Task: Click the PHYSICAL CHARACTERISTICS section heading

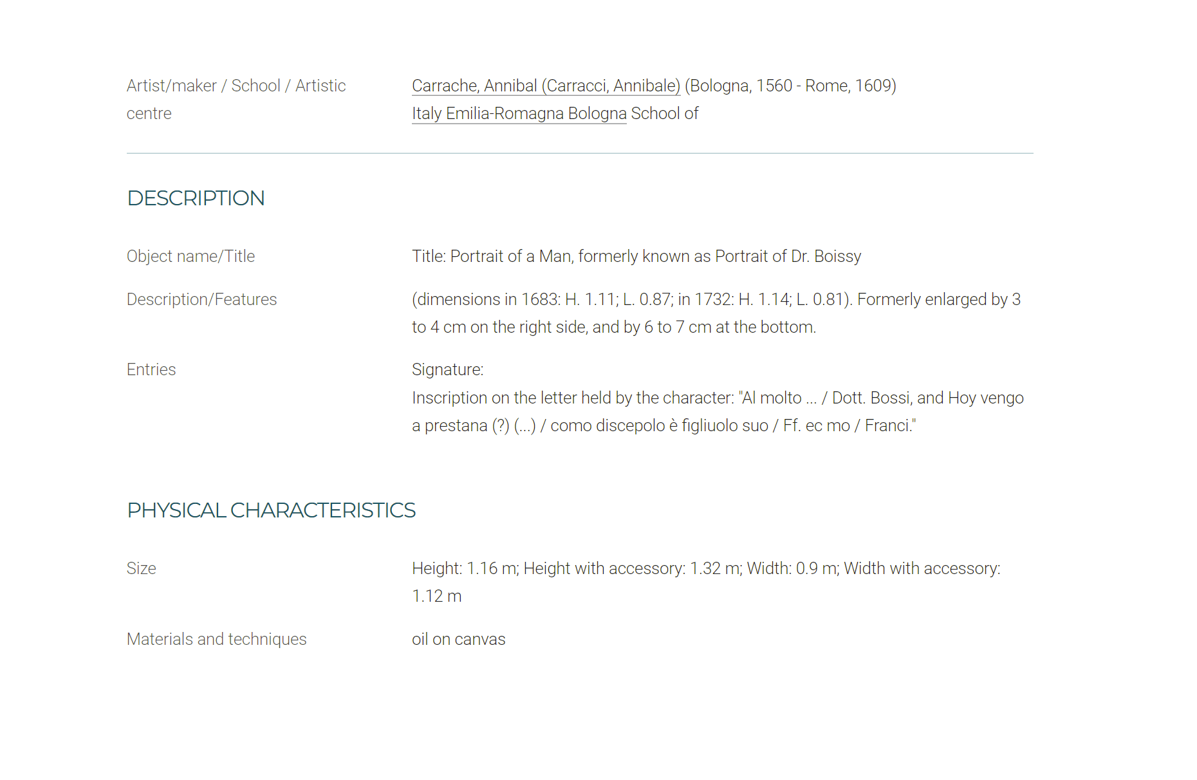Action: click(x=271, y=510)
